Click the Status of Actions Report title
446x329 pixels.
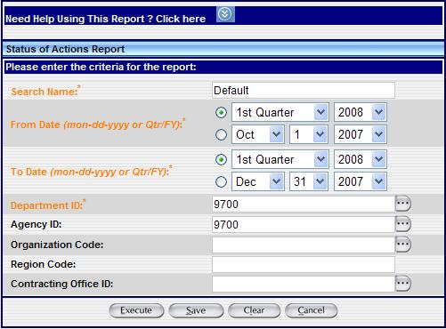65,49
